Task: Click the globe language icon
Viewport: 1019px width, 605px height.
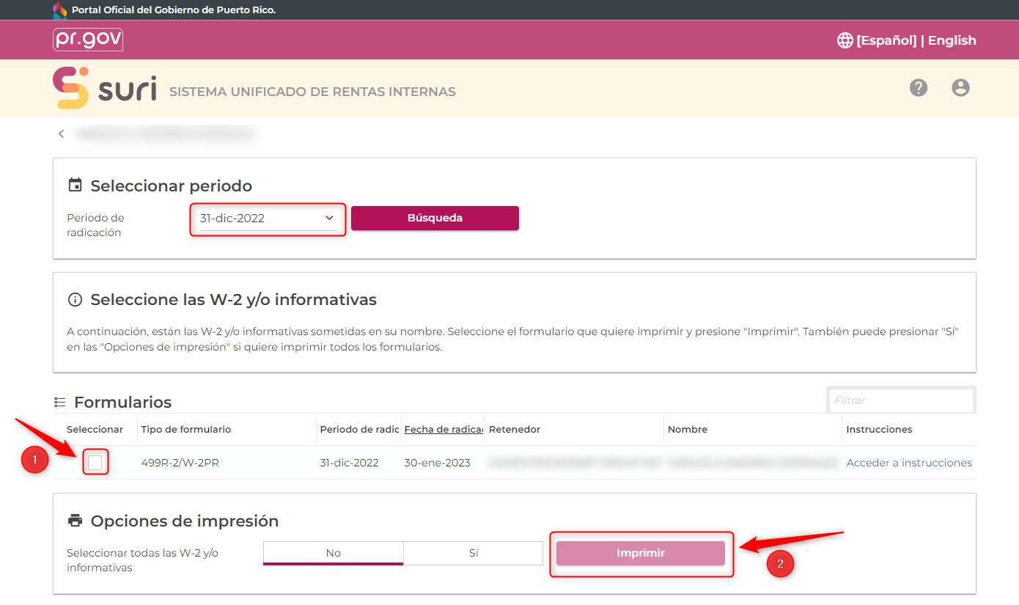Action: (x=845, y=40)
